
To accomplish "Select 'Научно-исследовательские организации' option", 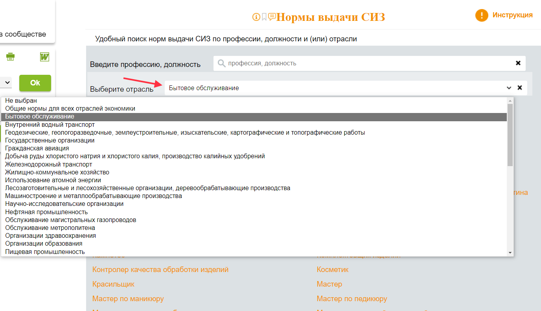I will click(254, 204).
